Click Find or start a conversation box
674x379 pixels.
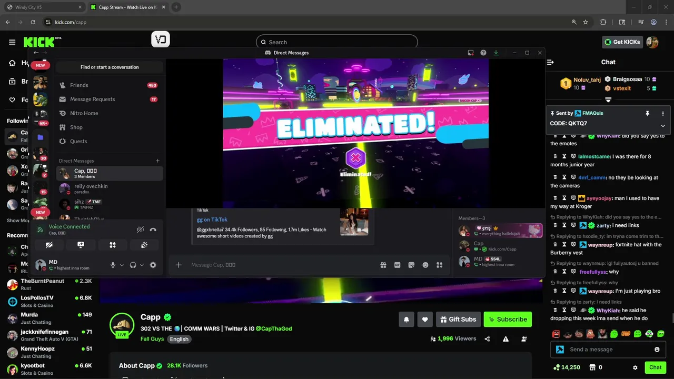click(110, 67)
